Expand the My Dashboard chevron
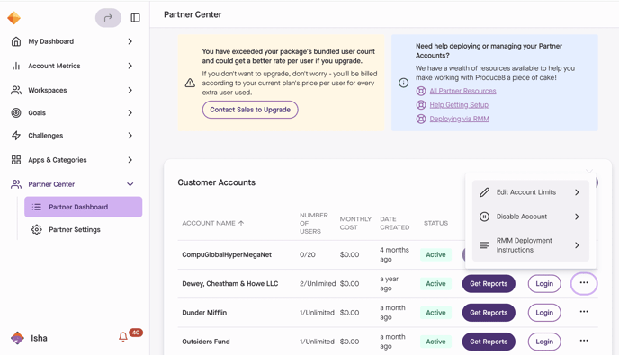Viewport: 619px width, 355px height. click(x=130, y=41)
